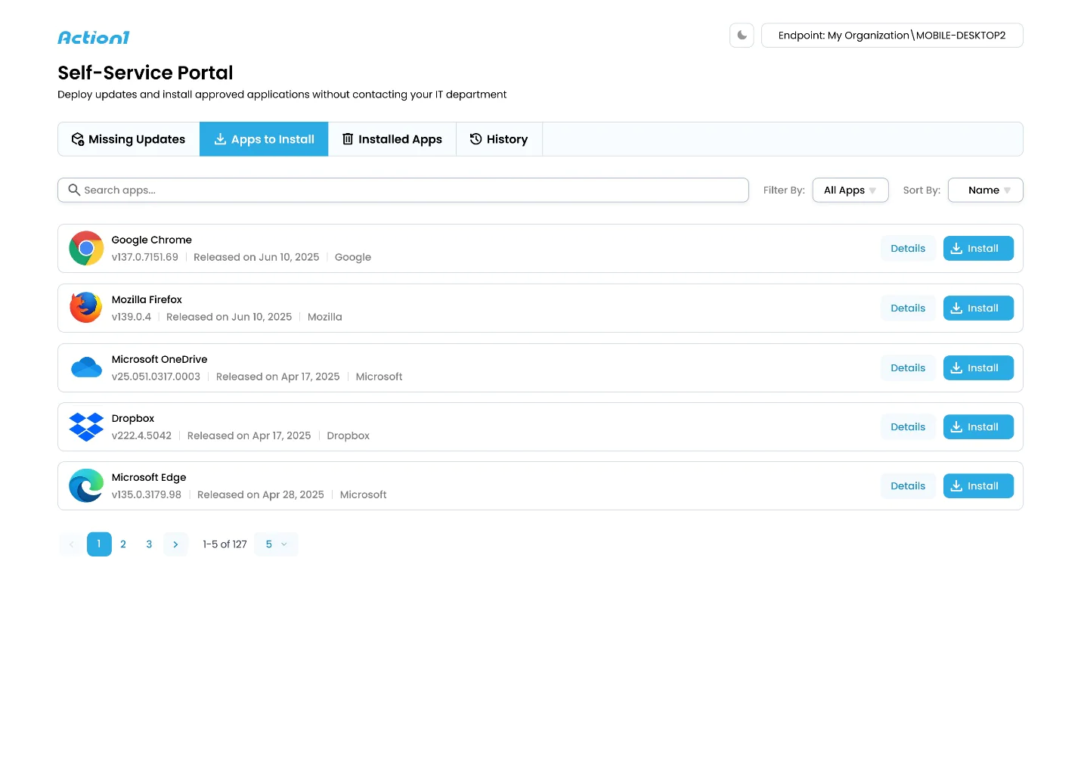Click the Action1 logo
Image resolution: width=1081 pixels, height=781 pixels.
(94, 38)
